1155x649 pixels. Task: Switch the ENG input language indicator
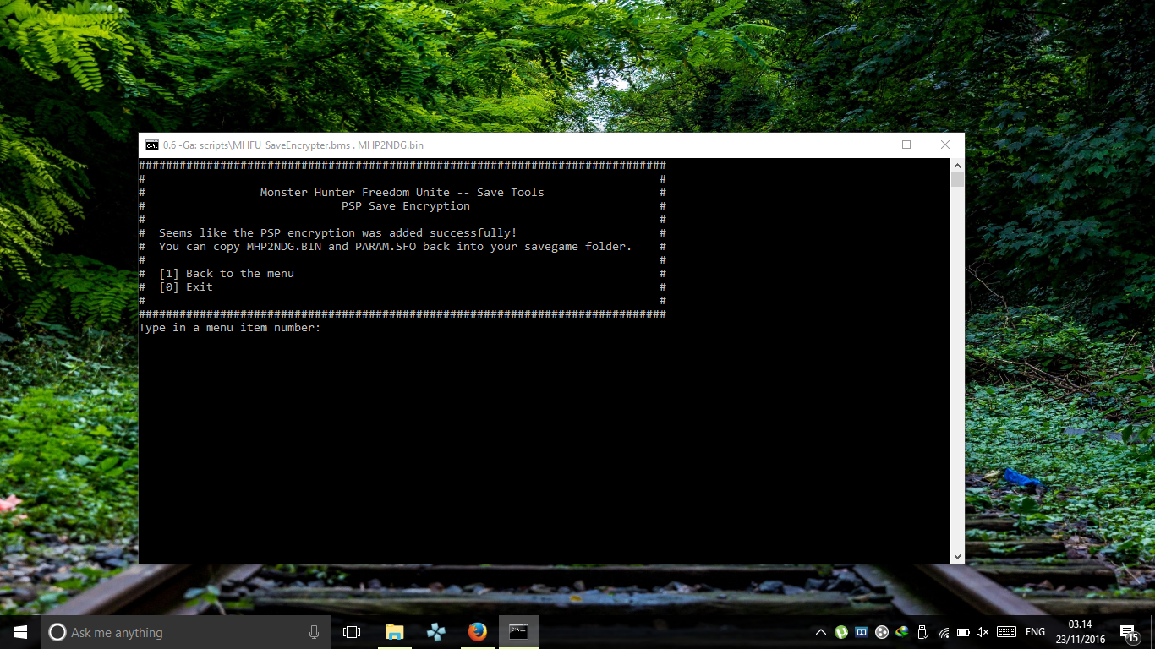[1035, 632]
